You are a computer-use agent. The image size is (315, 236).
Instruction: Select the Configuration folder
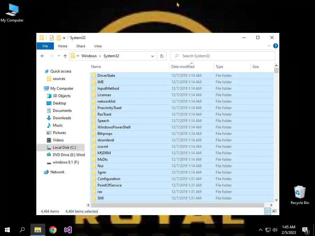pos(182,179)
